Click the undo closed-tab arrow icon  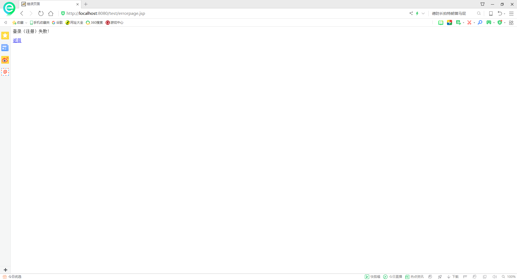[x=500, y=13]
